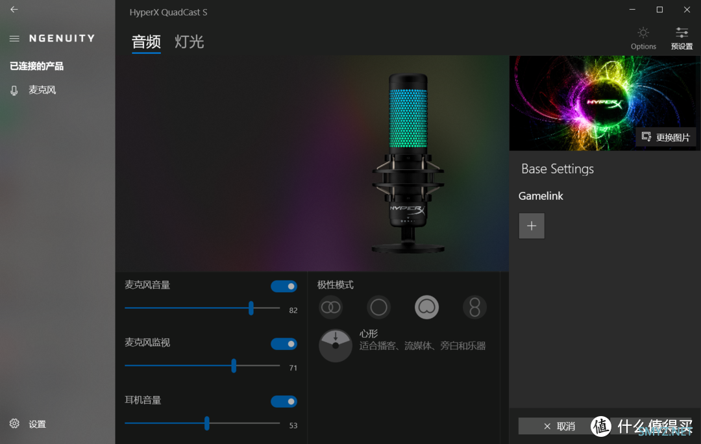The image size is (701, 444).
Task: Open the 预设置 presets panel
Action: point(682,38)
